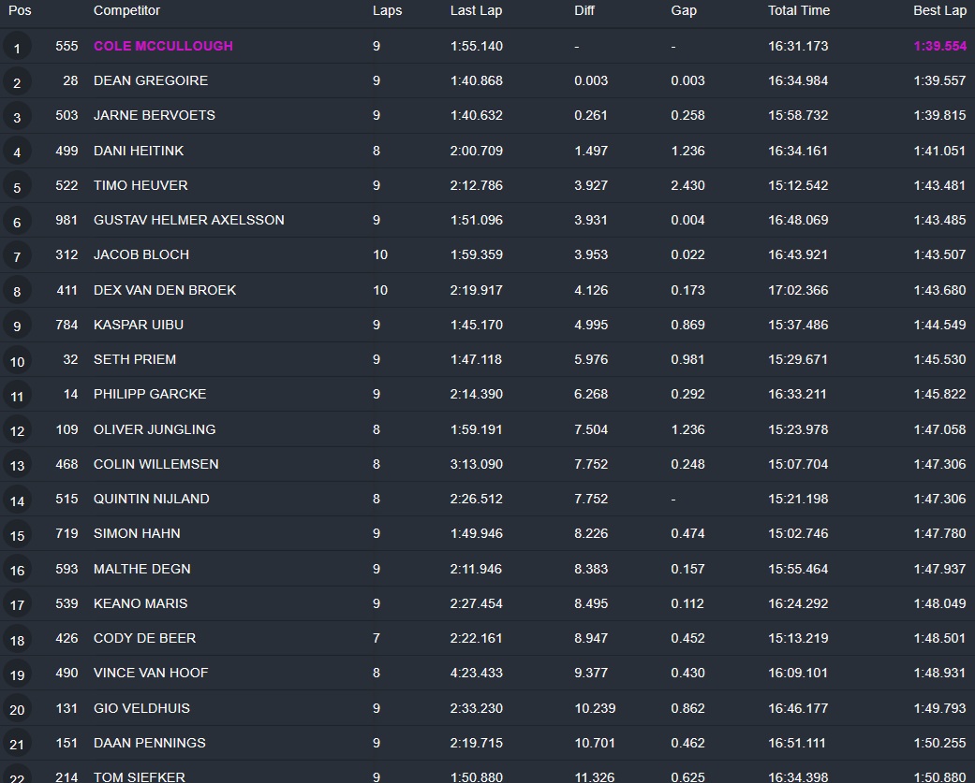Click the Diff column header
The image size is (975, 783).
pyautogui.click(x=584, y=10)
